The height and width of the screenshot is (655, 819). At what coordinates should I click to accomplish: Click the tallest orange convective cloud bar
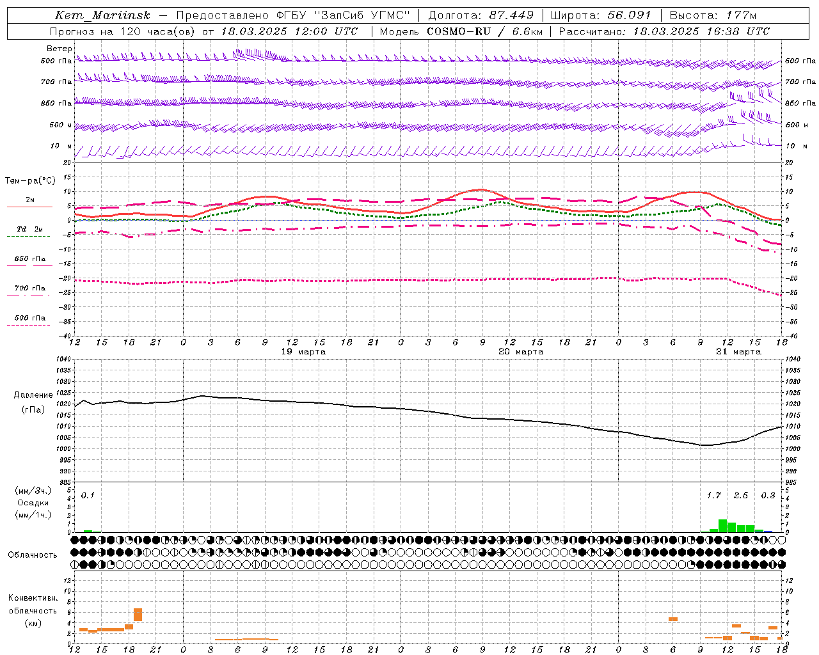click(138, 615)
